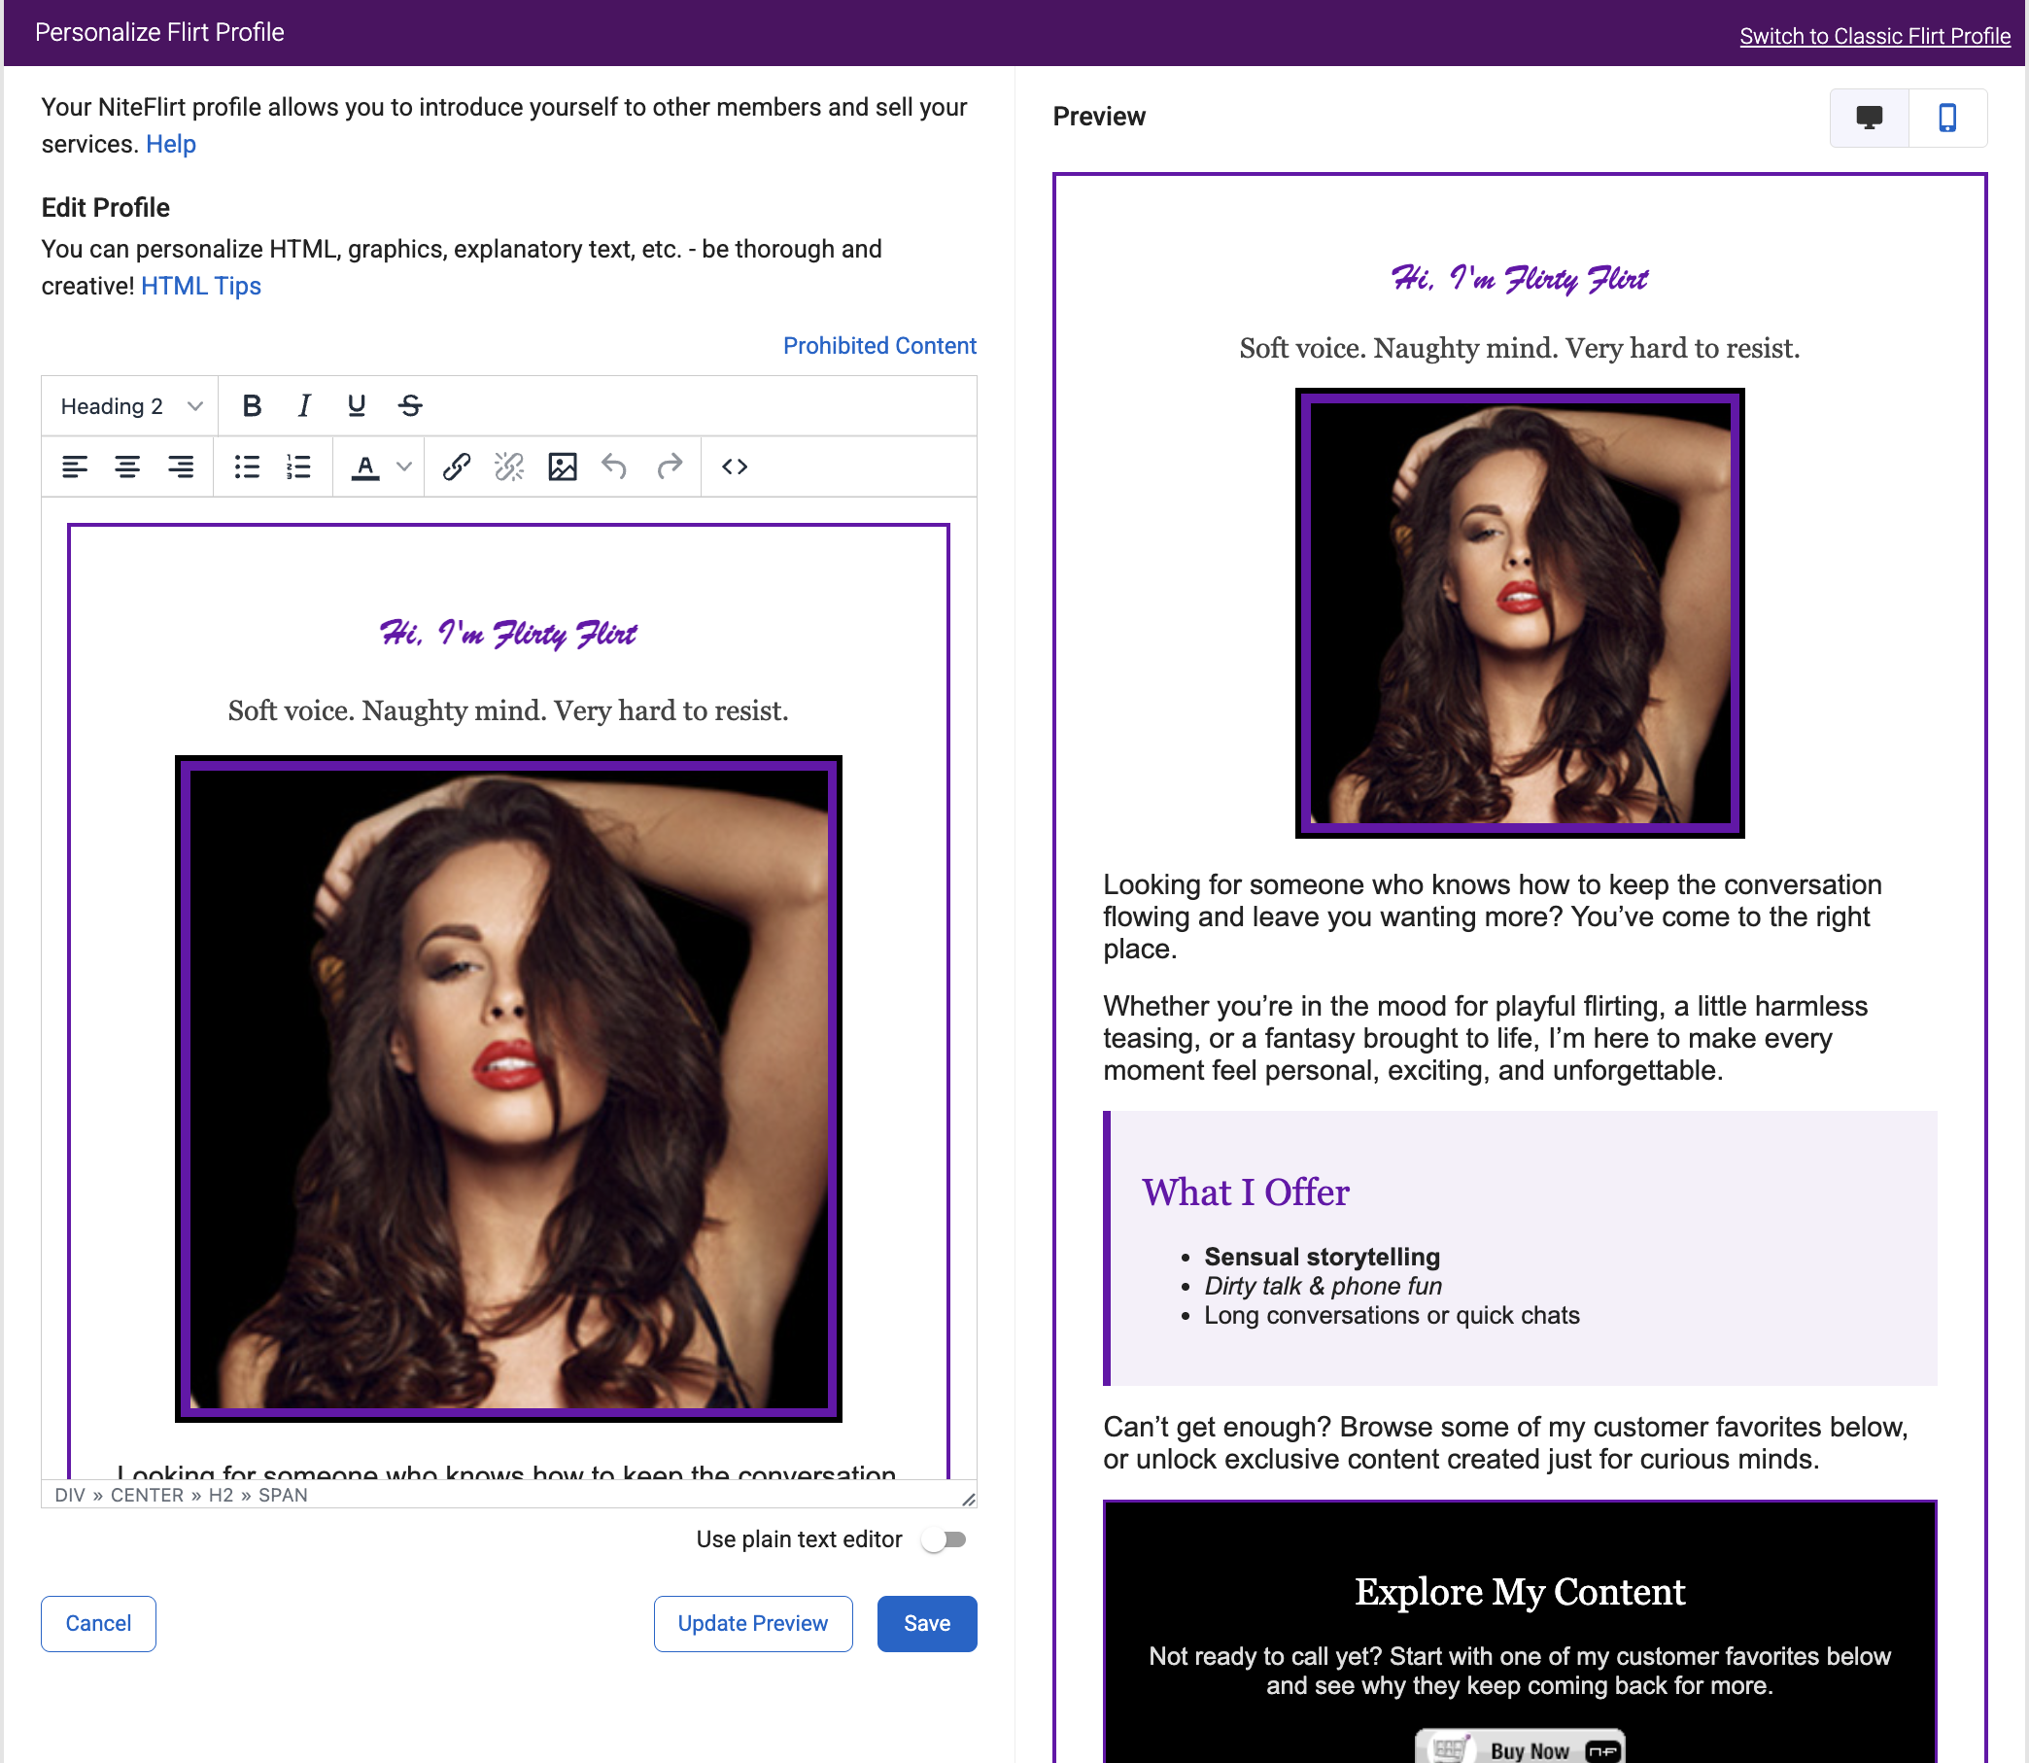The width and height of the screenshot is (2029, 1763).
Task: Open the Help link
Action: point(171,144)
